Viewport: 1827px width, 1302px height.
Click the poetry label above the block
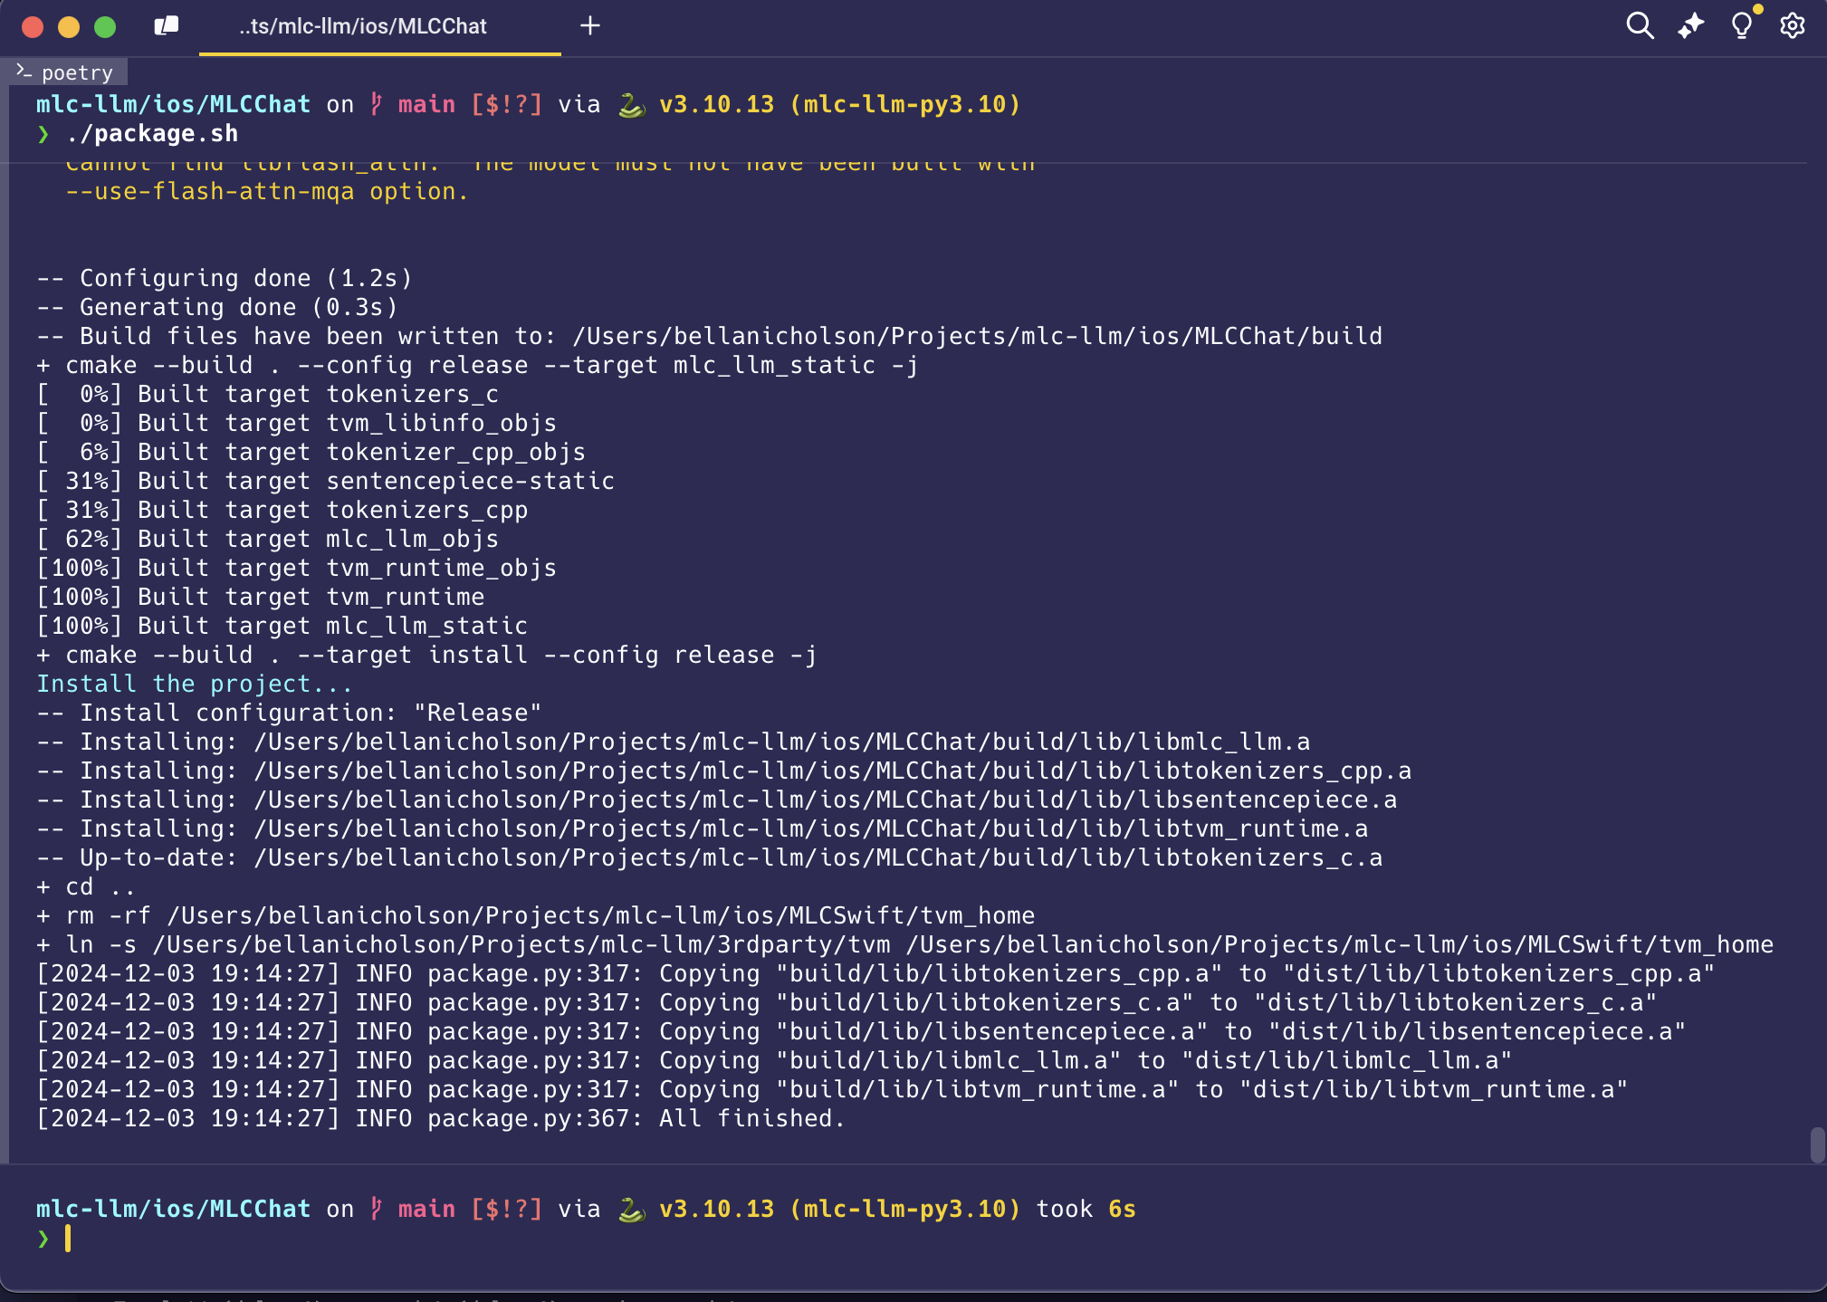[77, 72]
